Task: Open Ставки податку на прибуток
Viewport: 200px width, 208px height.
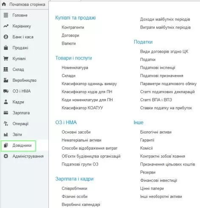Action: [x=166, y=108]
